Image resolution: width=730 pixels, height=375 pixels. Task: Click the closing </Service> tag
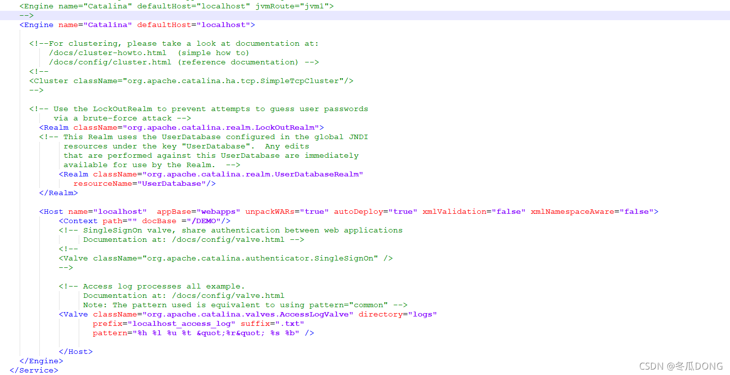point(33,370)
